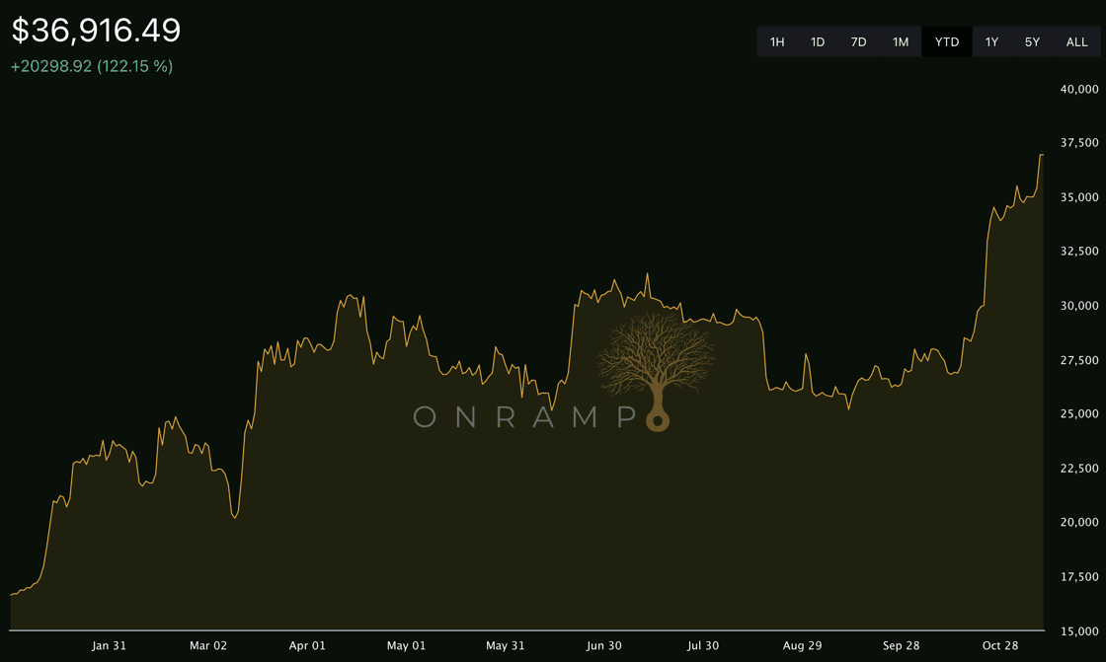The width and height of the screenshot is (1106, 662).
Task: Click the Jun 30 date label
Action: click(603, 646)
